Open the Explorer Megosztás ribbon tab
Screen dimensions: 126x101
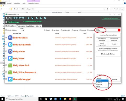tap(17, 3)
